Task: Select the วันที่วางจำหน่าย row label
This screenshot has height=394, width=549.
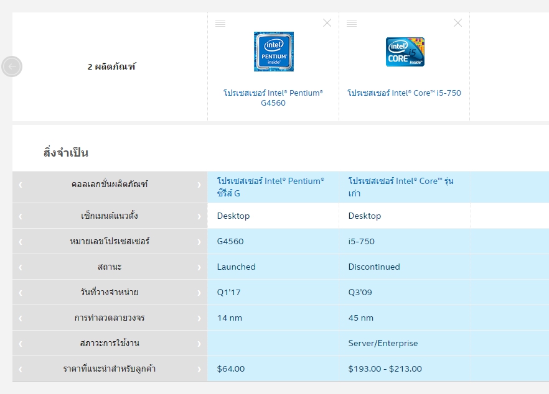Action: point(110,292)
